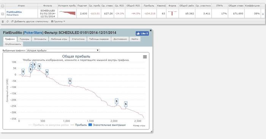
Task: Sort by the Общий ROI column header
Action: (133, 6)
